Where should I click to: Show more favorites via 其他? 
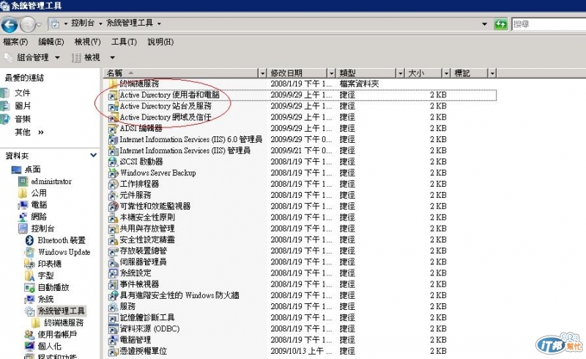pyautogui.click(x=29, y=132)
